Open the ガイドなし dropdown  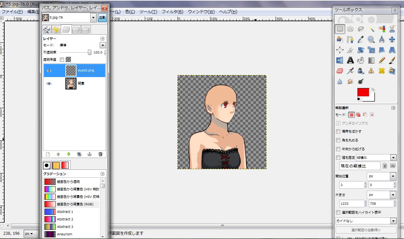pyautogui.click(x=393, y=221)
